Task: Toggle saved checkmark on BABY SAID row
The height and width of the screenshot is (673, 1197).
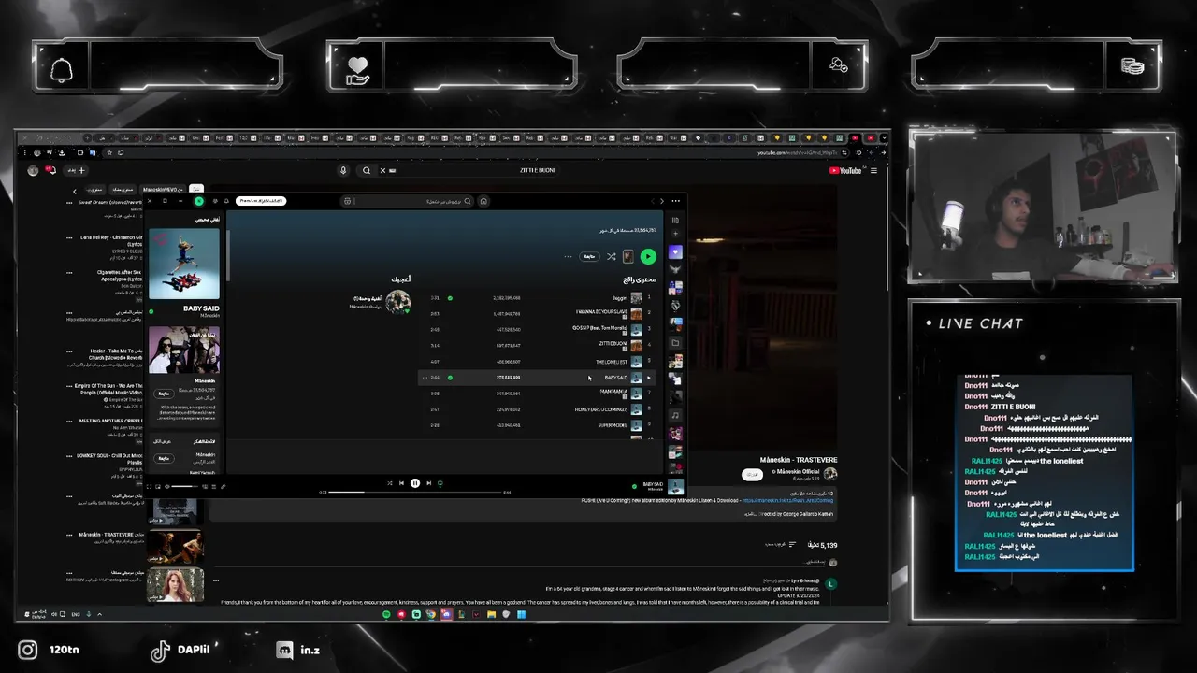Action: point(450,378)
